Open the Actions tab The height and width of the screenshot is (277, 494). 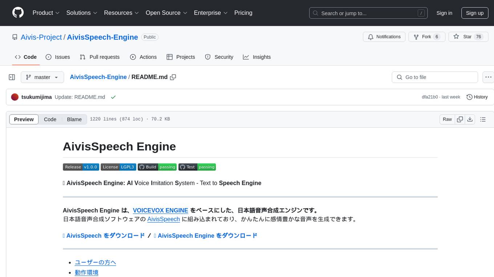143,57
